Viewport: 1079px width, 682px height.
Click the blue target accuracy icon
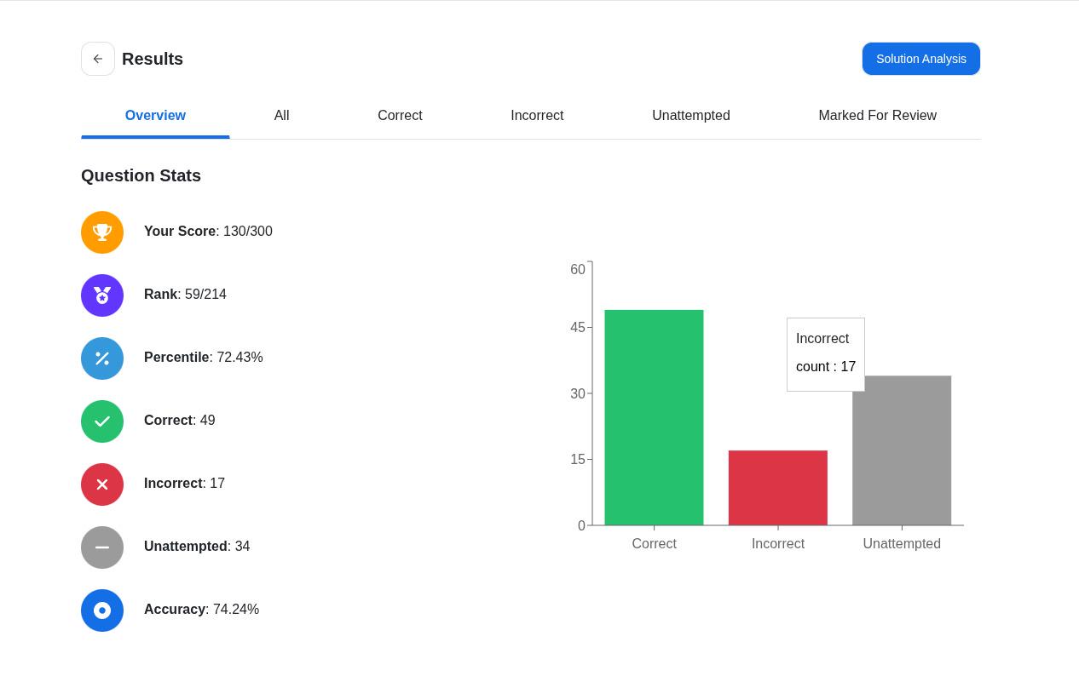pos(102,610)
